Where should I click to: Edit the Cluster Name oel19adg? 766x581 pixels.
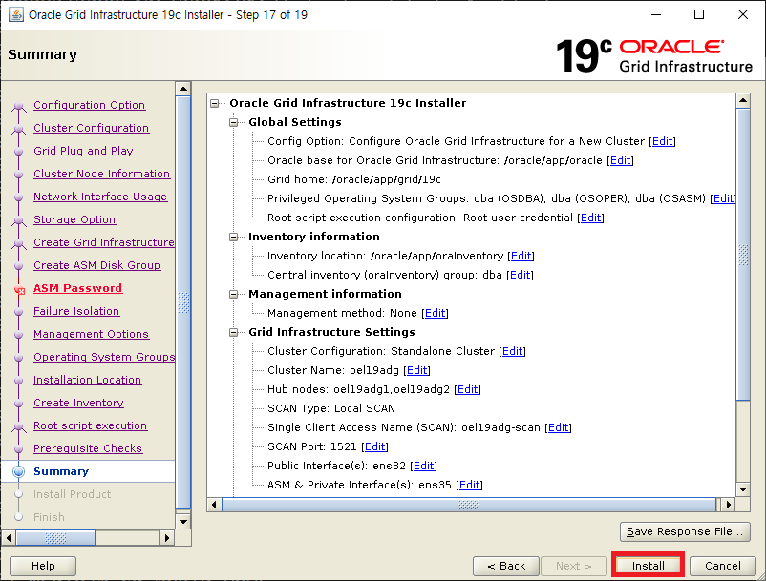[x=416, y=370]
